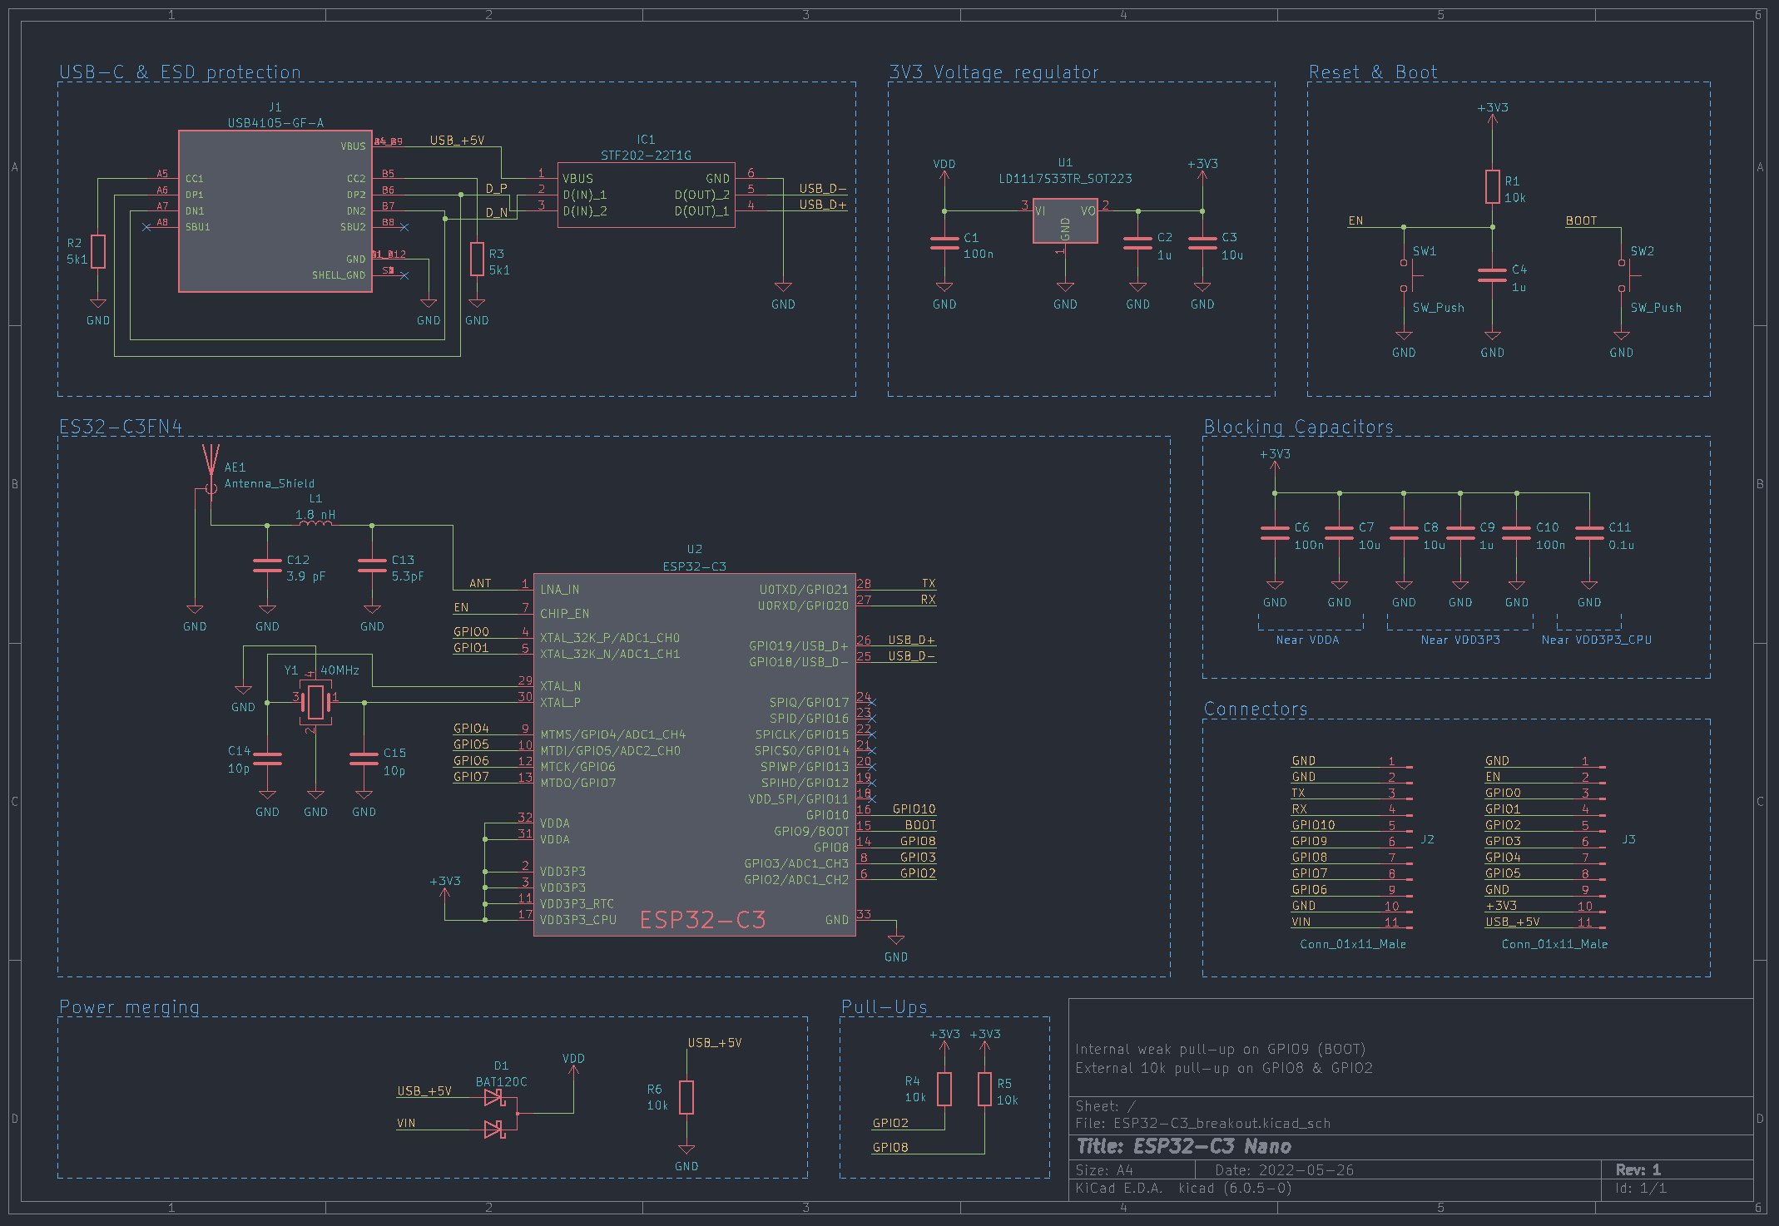Select the C6 100n blocking capacitor

tap(1275, 533)
